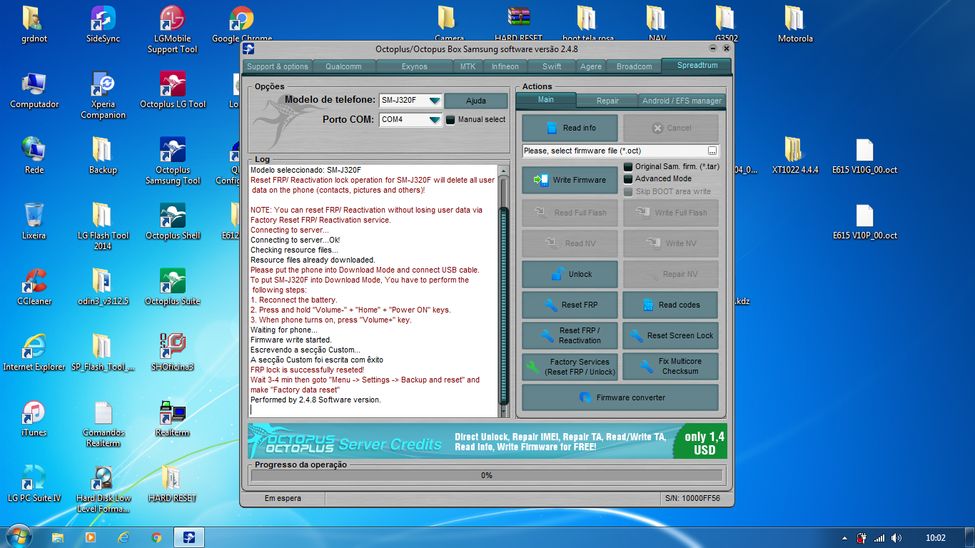Switch to the Qualcomm tab
This screenshot has height=548, width=975.
(x=343, y=66)
